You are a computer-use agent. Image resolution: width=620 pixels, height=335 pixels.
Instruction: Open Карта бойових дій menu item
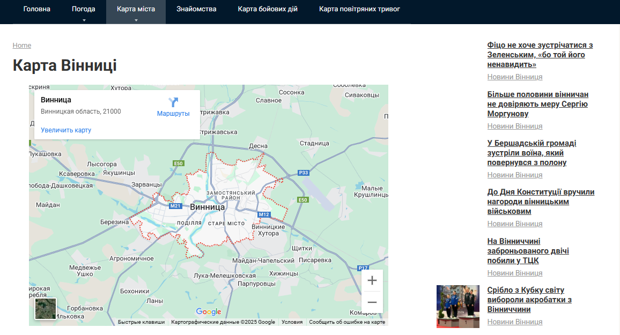click(268, 9)
